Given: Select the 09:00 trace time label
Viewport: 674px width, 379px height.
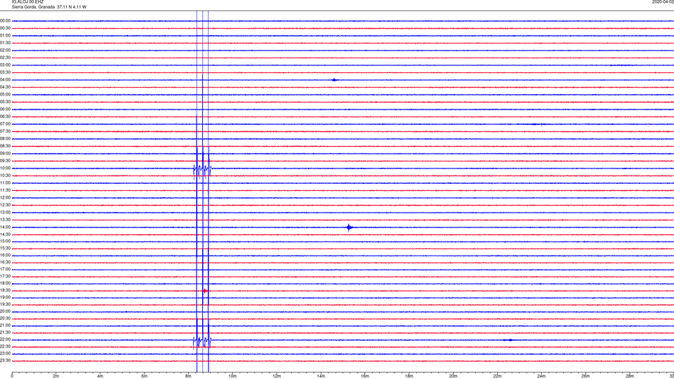Looking at the screenshot, I should [5, 154].
